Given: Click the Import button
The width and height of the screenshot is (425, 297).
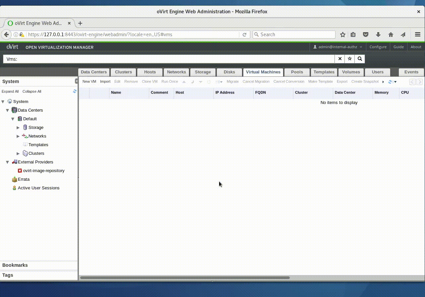Looking at the screenshot, I should (105, 82).
